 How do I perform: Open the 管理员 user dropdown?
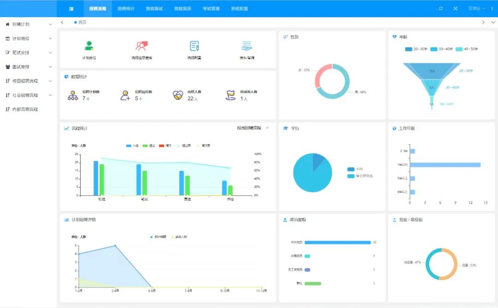coord(476,8)
